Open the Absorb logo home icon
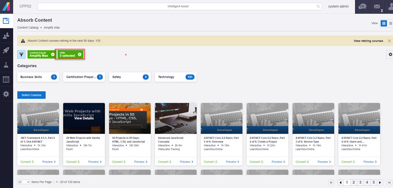The width and height of the screenshot is (393, 188). [x=6, y=6]
